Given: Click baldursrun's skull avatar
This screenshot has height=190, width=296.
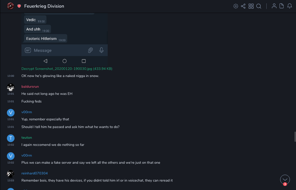Looking at the screenshot, I should (x=11, y=87).
